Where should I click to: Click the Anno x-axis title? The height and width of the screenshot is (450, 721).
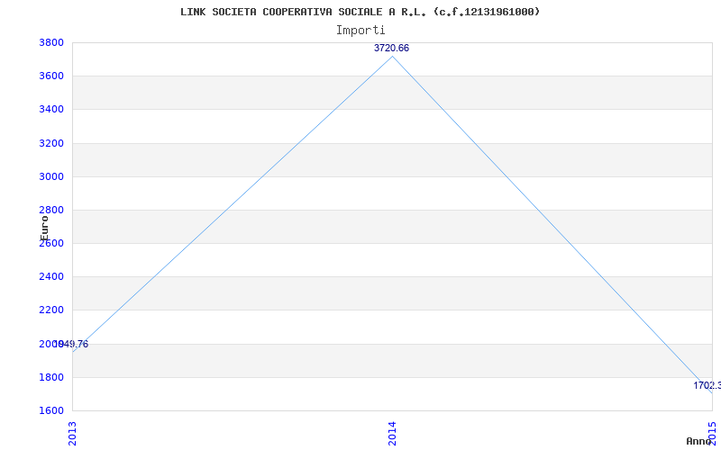698,441
